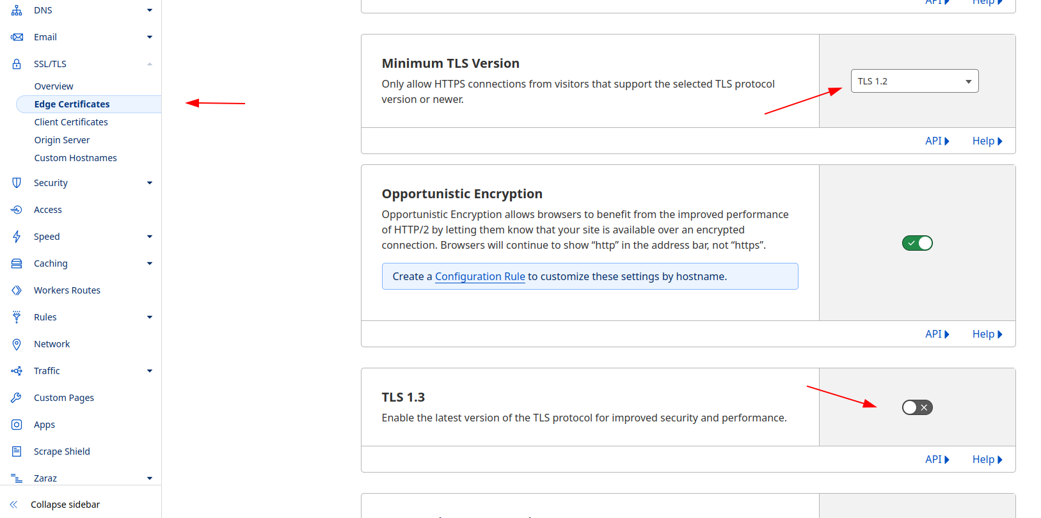Open the Configuration Rule link
This screenshot has width=1041, height=518.
point(480,276)
